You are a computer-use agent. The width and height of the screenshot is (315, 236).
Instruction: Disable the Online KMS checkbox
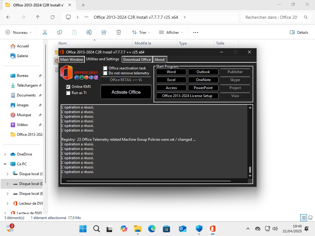point(68,87)
